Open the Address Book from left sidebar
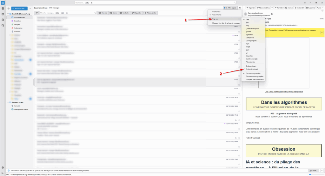 point(3,9)
